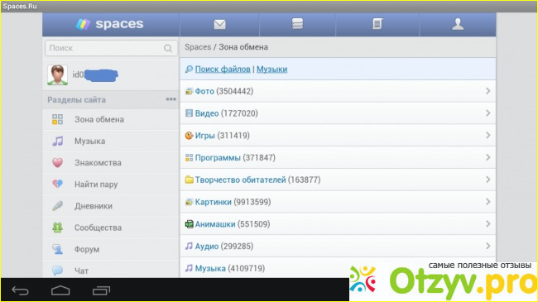Screen dimensions: 538x302
Task: Open the Анимашки (551509) link
Action: pos(233,224)
